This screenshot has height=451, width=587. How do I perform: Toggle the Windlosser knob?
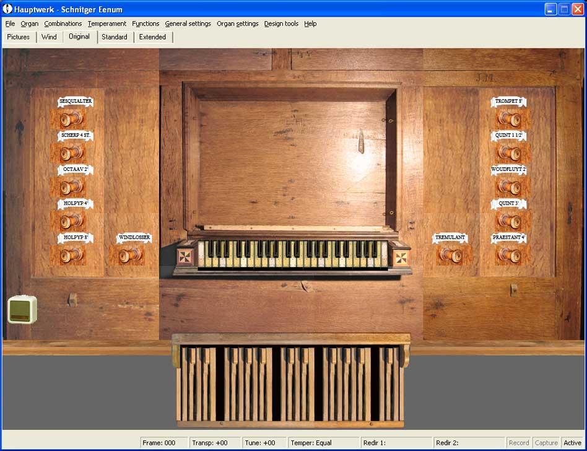coord(131,255)
